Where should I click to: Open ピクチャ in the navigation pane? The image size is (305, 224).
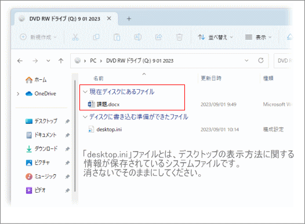(38, 163)
